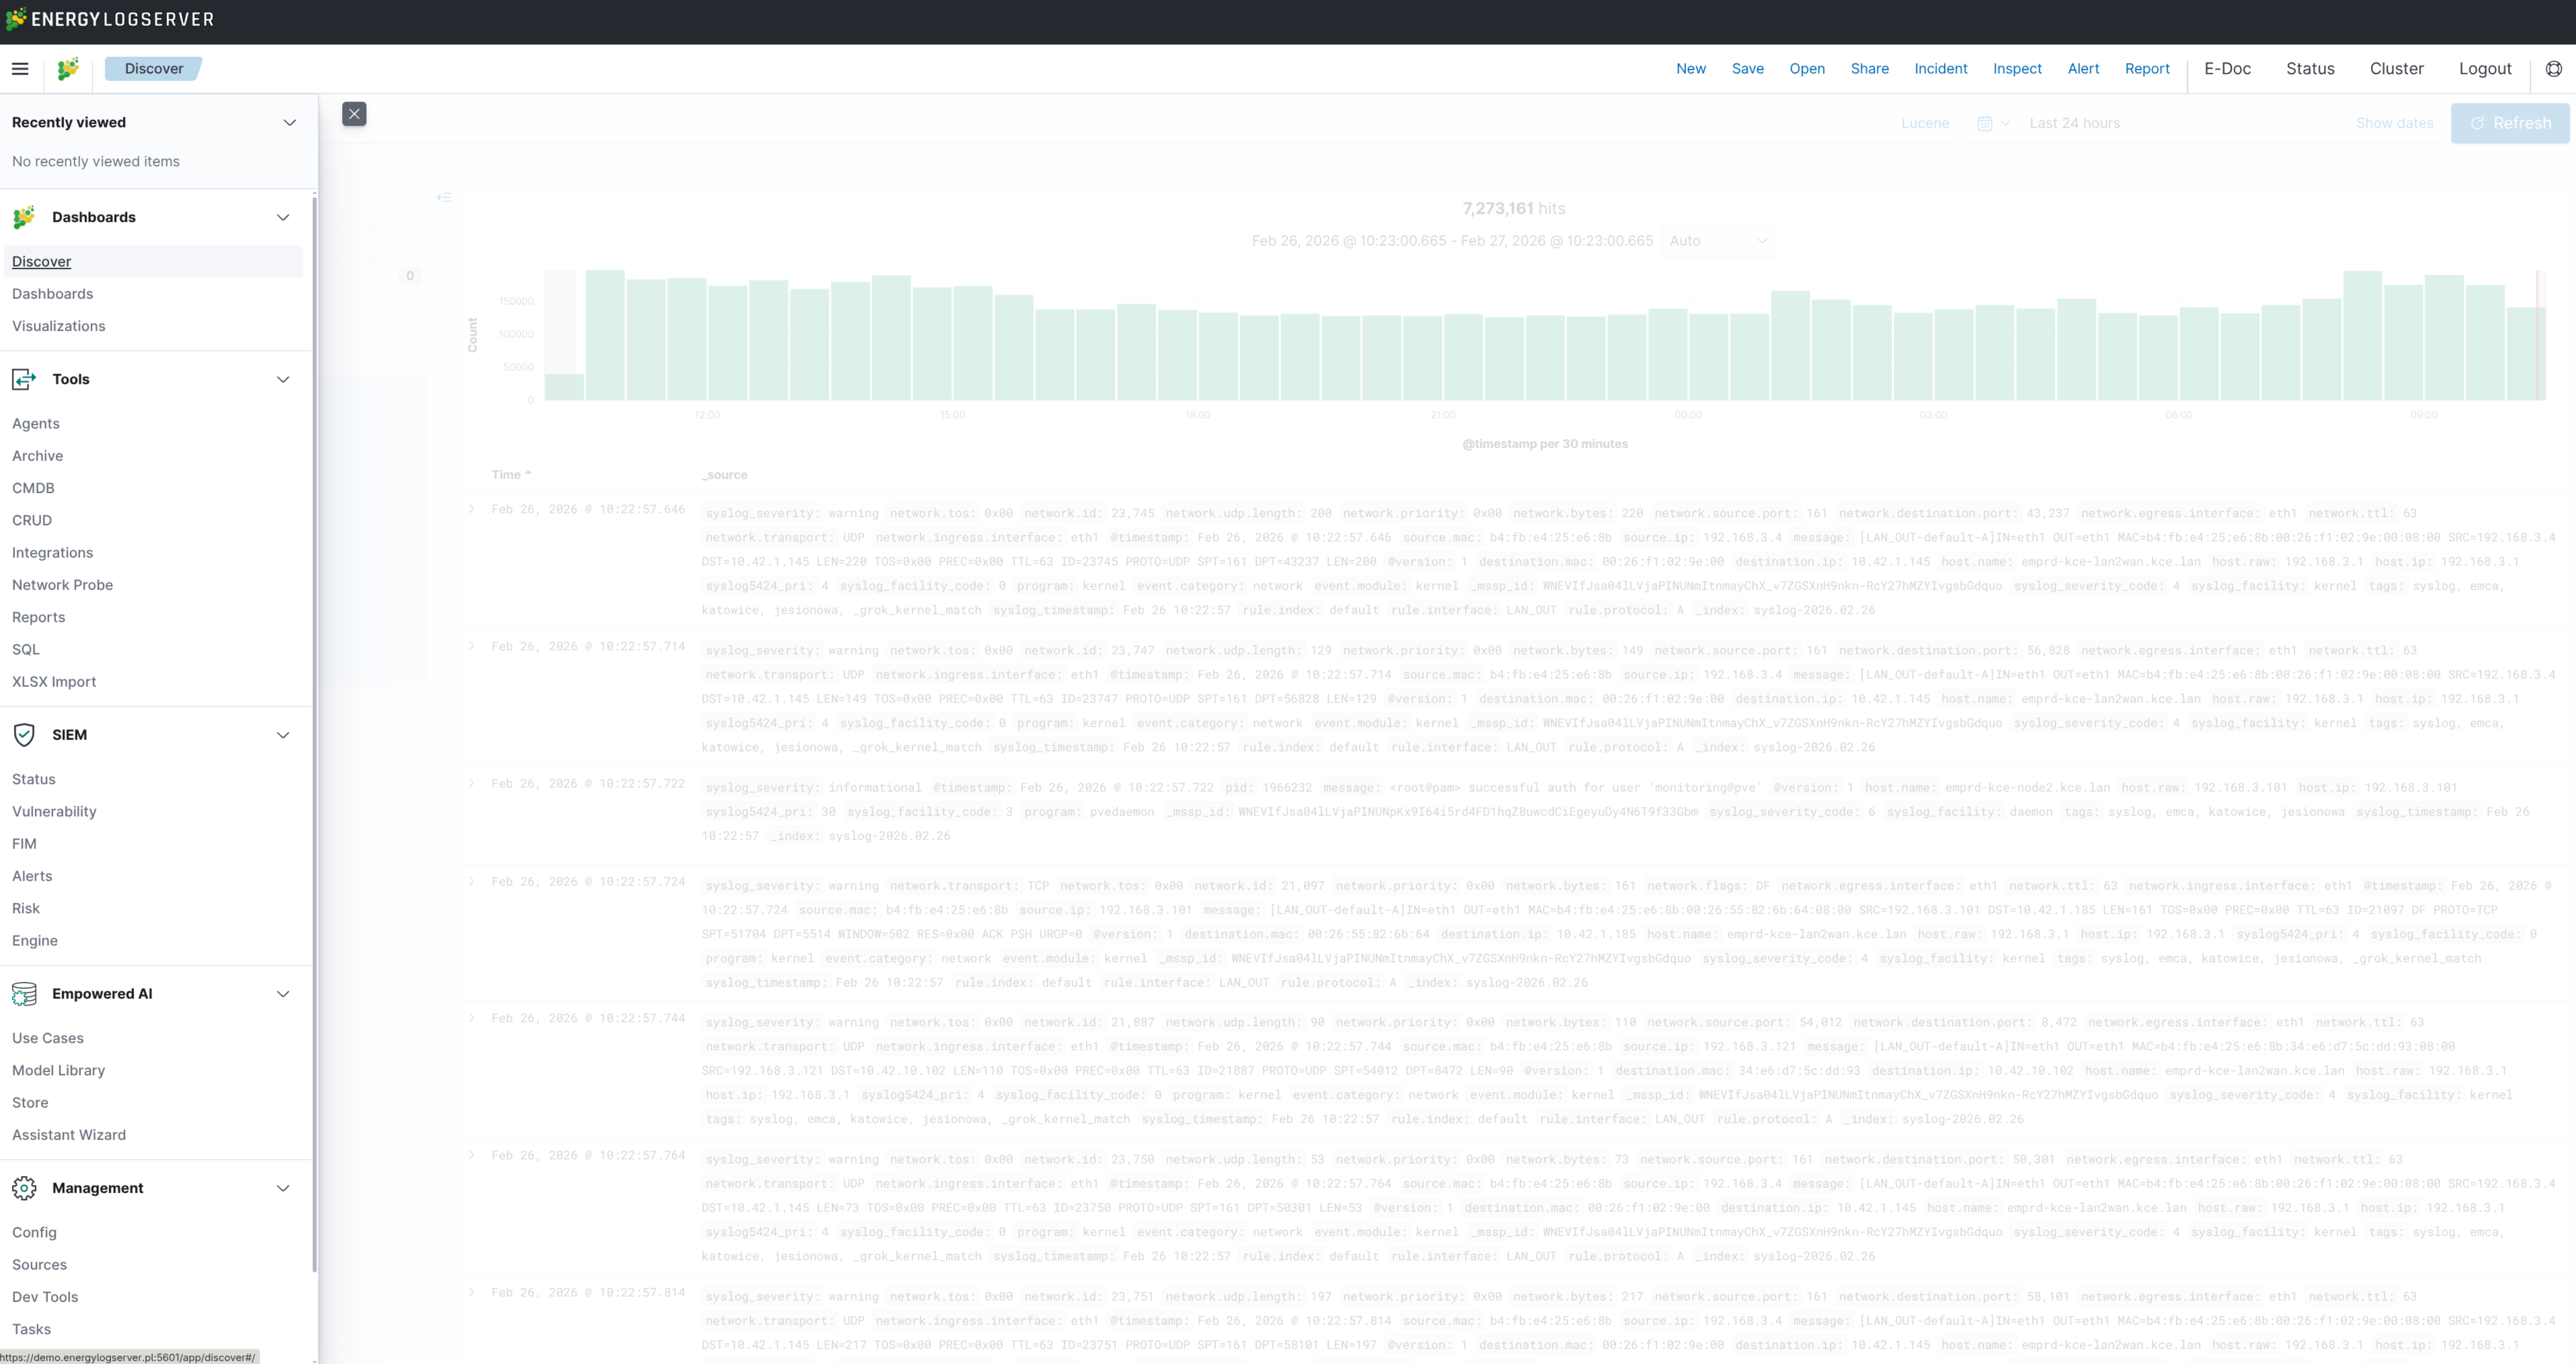
Task: Click the hamburger menu icon
Action: click(20, 69)
